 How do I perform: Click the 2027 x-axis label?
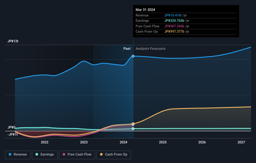pos(241,142)
